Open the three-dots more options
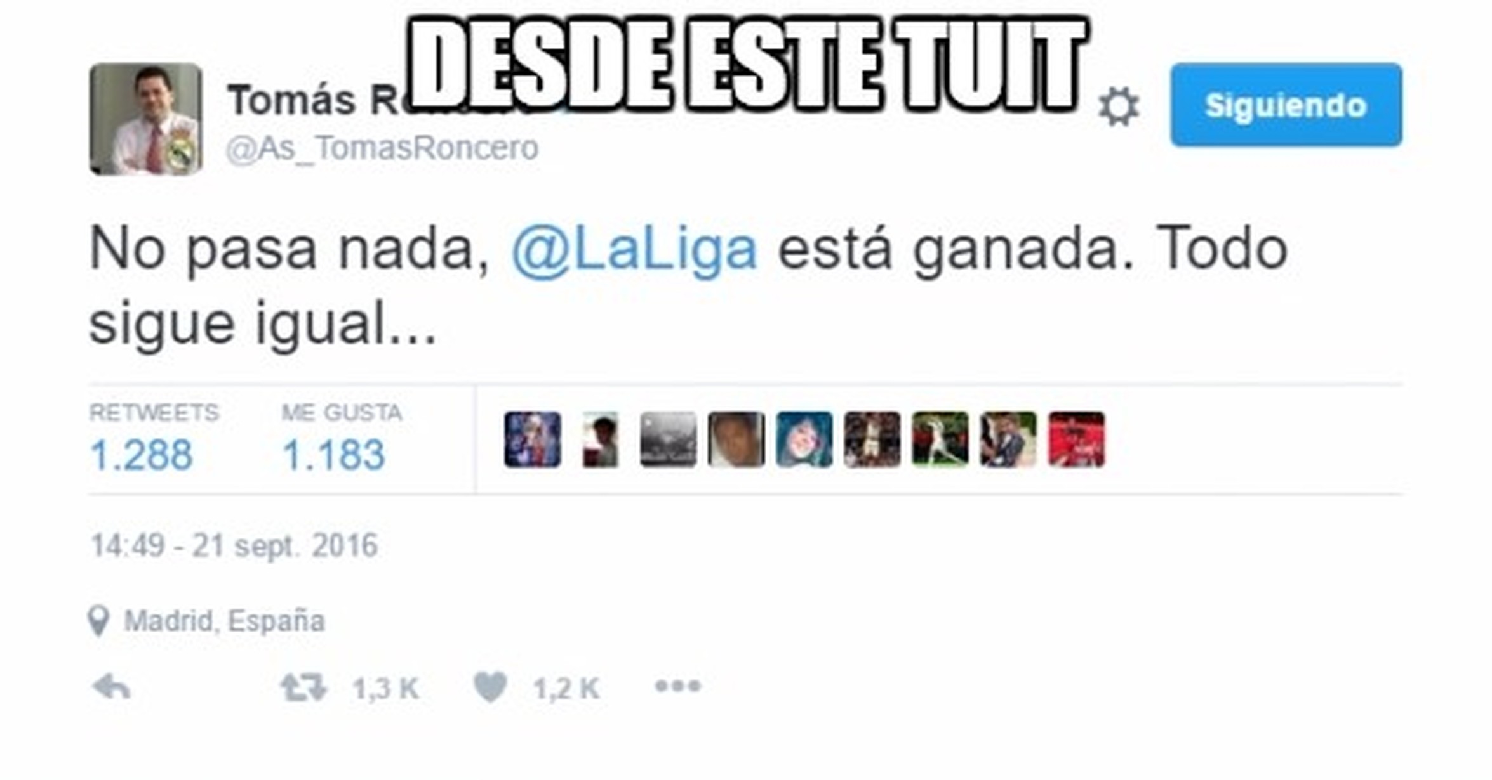Image resolution: width=1492 pixels, height=780 pixels. coord(677,686)
